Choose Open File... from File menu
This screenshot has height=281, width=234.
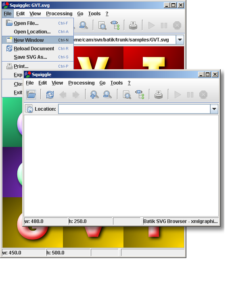(x=38, y=23)
